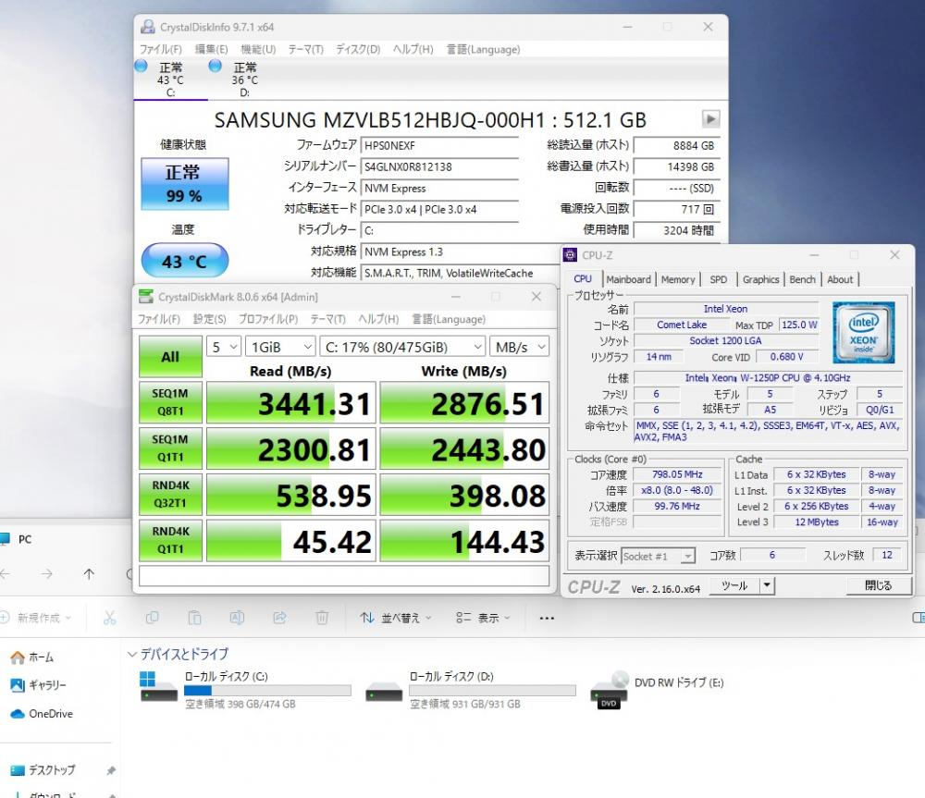Image resolution: width=925 pixels, height=798 pixels.
Task: Switch to the About tab in CPU-Z
Action: pyautogui.click(x=840, y=279)
